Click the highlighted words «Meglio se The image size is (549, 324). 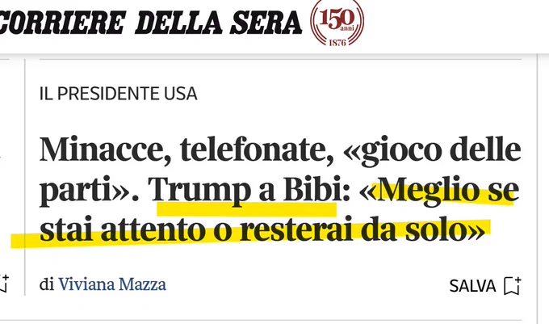point(439,190)
